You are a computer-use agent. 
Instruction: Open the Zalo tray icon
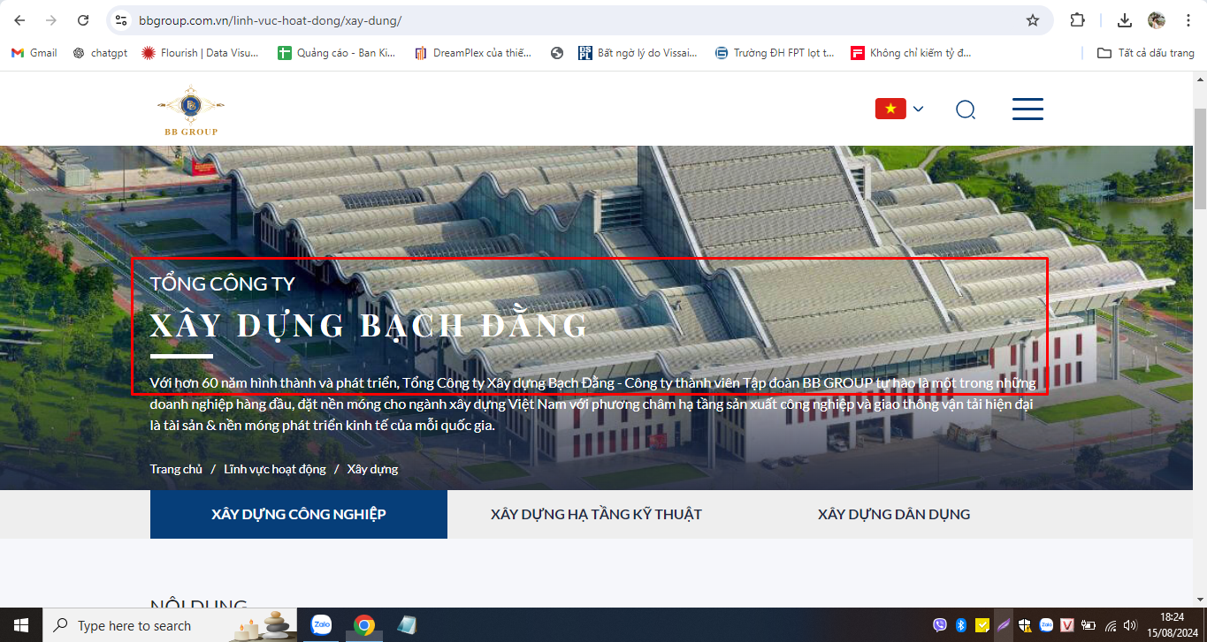1046,625
